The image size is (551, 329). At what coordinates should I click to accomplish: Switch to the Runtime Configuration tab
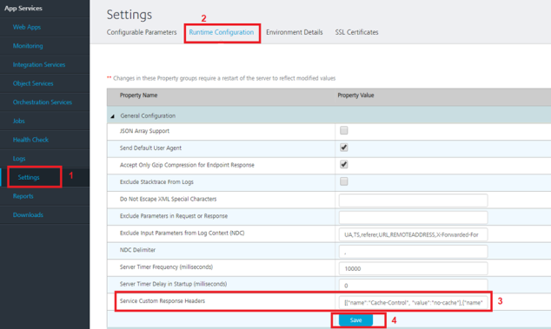pyautogui.click(x=222, y=32)
